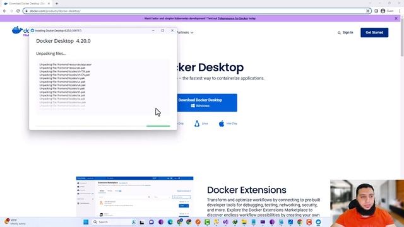Open the weather widget on the taskbar
The width and height of the screenshot is (404, 227).
click(15, 222)
